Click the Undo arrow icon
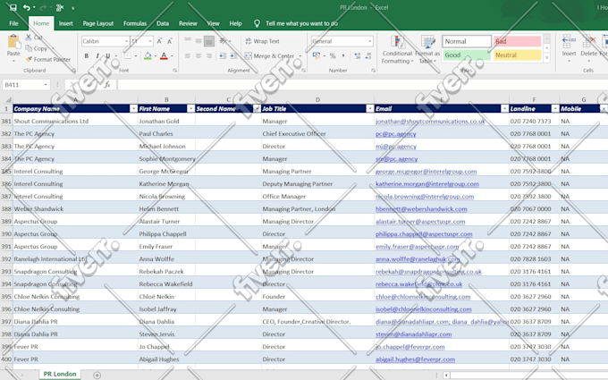This screenshot has width=608, height=380. pyautogui.click(x=26, y=7)
